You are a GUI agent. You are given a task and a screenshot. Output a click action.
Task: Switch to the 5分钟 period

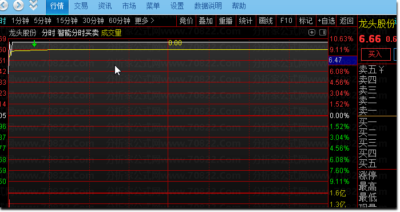tap(42, 21)
